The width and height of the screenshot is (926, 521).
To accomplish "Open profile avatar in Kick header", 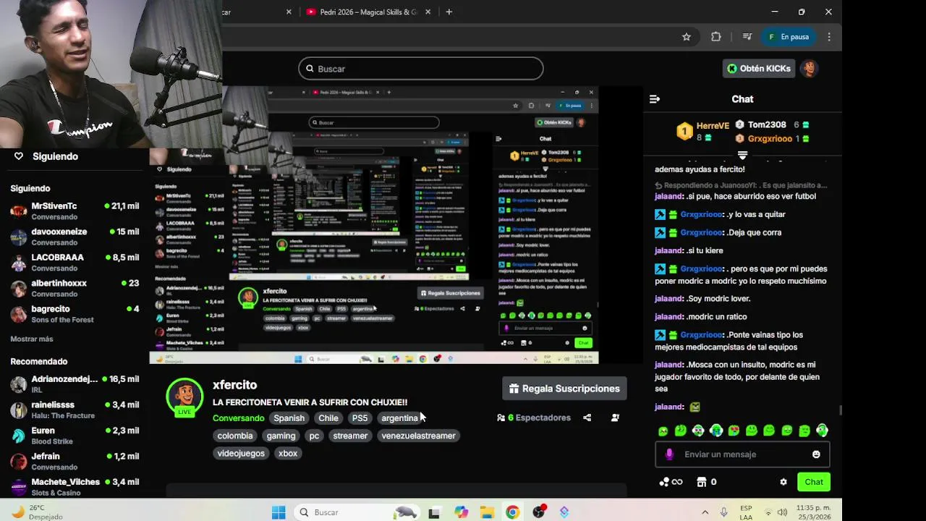I will (x=810, y=69).
